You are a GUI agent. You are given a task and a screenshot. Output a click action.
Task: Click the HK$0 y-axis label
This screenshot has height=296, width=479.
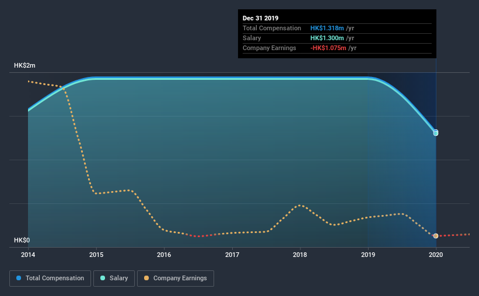click(22, 241)
